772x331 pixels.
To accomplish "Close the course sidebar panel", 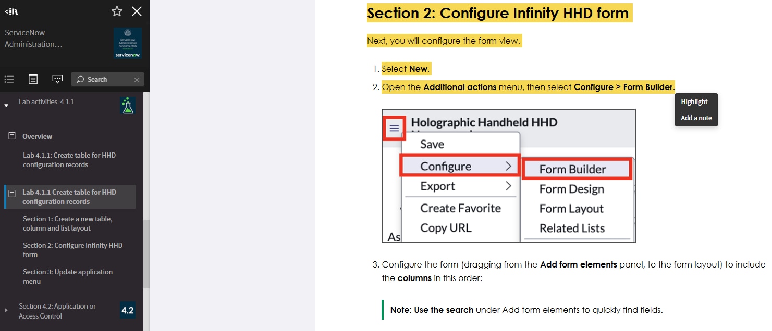I will point(137,11).
